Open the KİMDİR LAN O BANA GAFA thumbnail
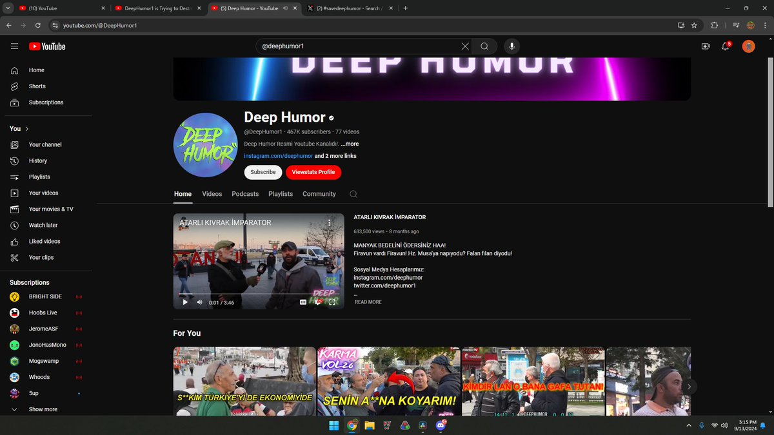 [x=533, y=381]
